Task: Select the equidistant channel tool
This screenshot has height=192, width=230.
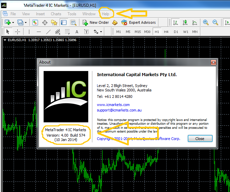Action: click(58, 32)
